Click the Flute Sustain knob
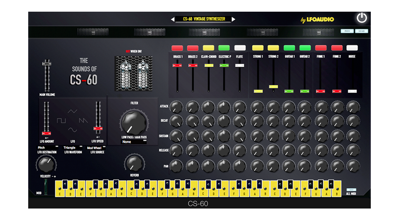The height and width of the screenshot is (221, 399). pyautogui.click(x=240, y=136)
